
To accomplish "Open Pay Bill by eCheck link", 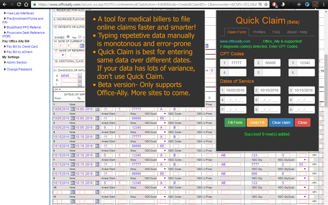I will click(20, 52).
